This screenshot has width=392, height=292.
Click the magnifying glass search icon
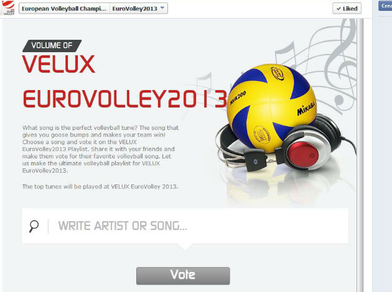point(34,226)
